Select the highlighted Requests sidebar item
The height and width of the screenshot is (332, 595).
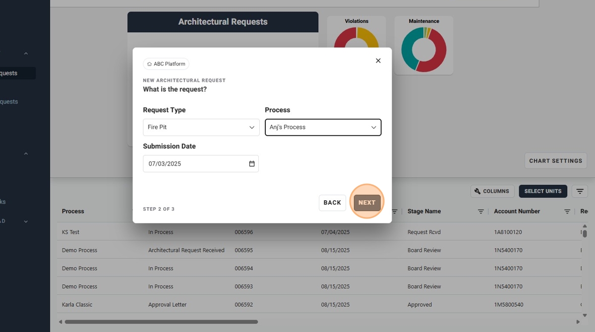click(x=17, y=73)
